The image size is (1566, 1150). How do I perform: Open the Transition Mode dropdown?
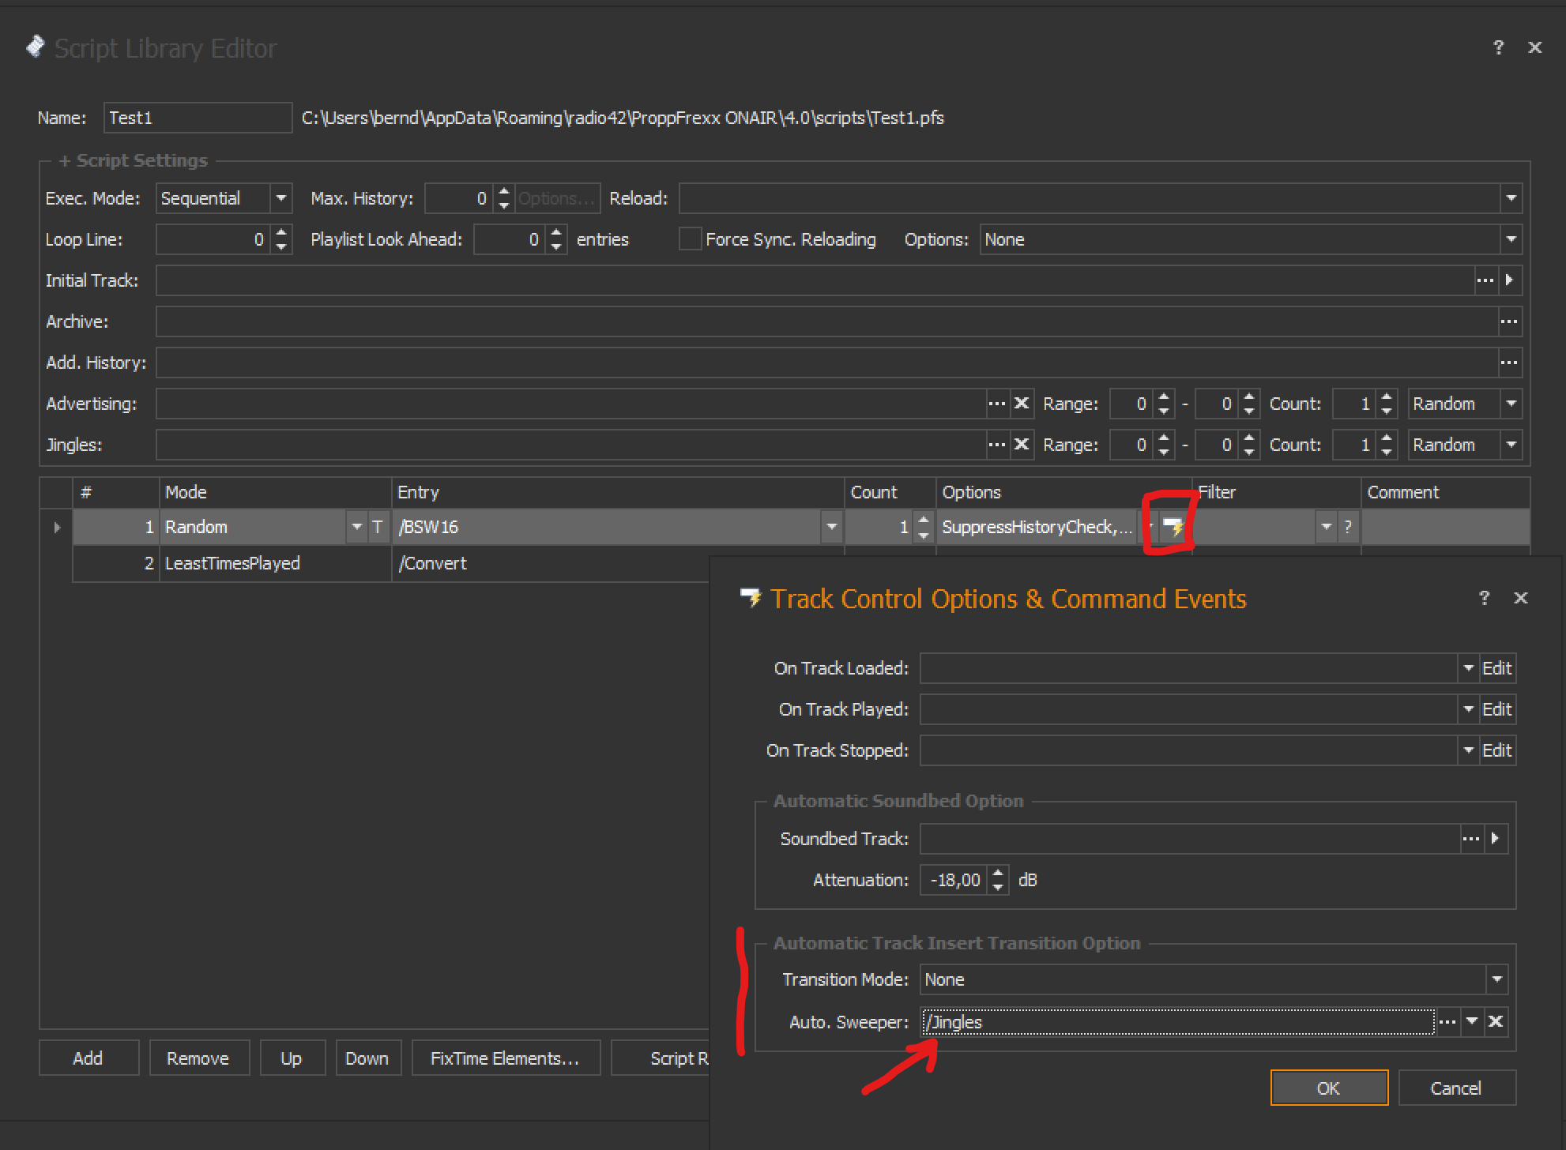pos(1496,979)
